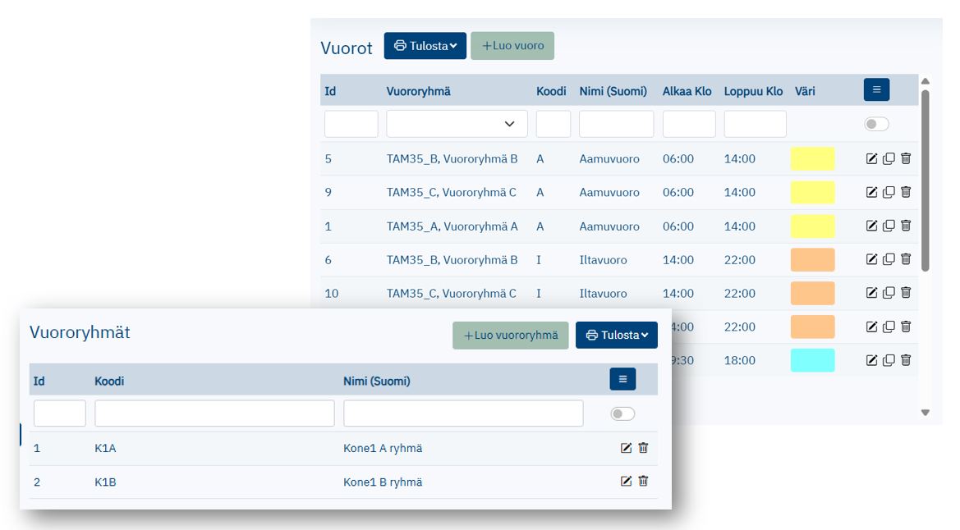Delete the shift ending at 18:00
960x530 pixels.
point(906,360)
